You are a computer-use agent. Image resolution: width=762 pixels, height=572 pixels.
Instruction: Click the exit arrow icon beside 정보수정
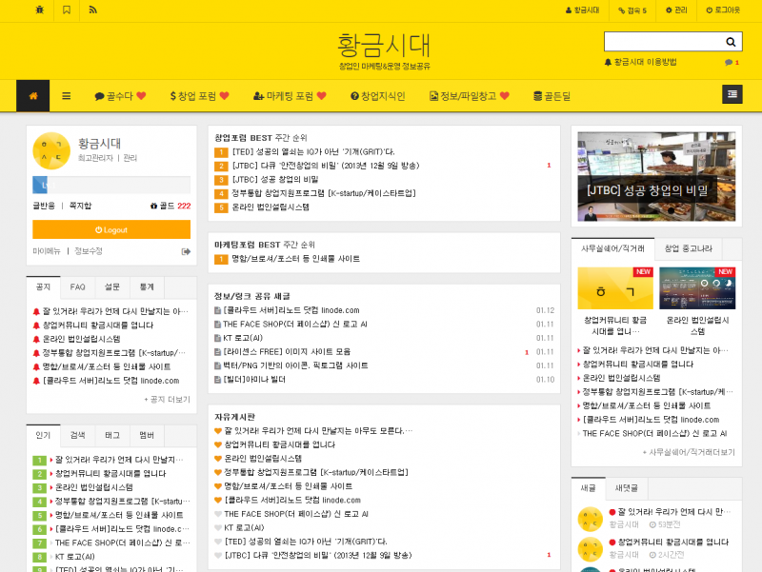(x=186, y=251)
